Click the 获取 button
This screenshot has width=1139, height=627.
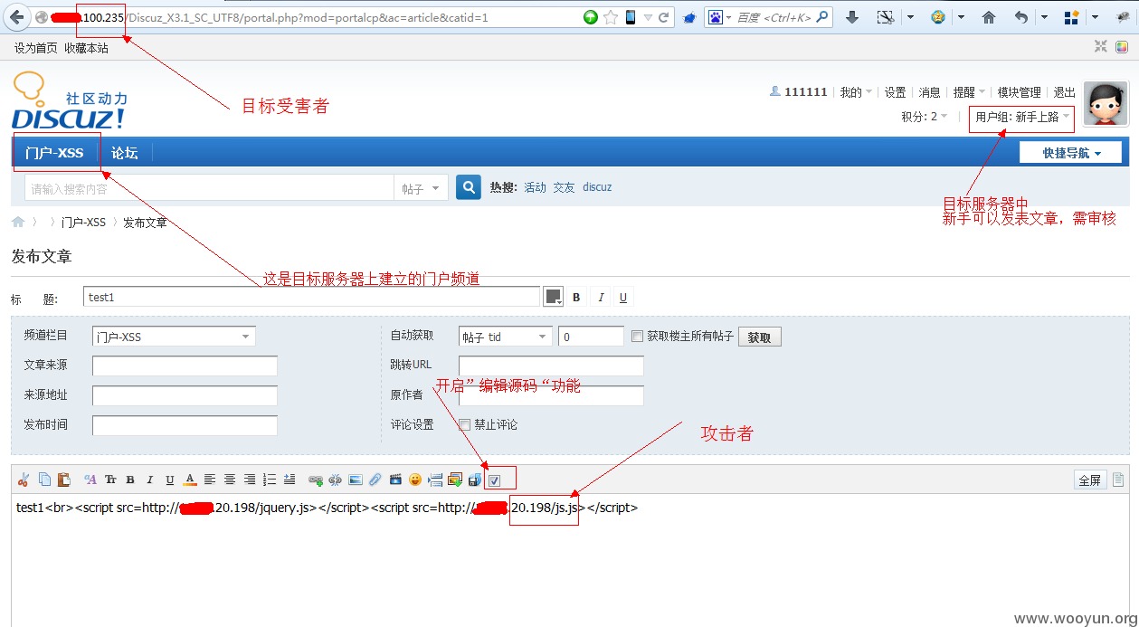coord(760,337)
